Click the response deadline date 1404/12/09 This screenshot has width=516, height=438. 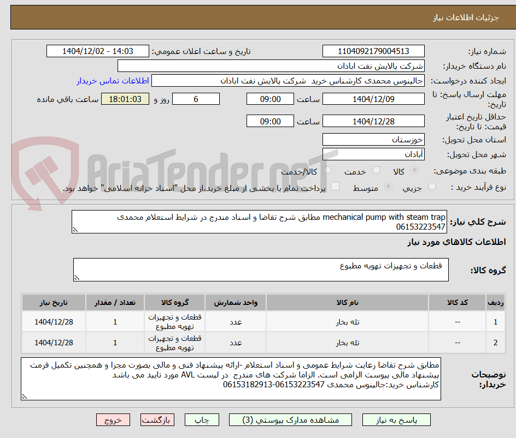point(373,99)
